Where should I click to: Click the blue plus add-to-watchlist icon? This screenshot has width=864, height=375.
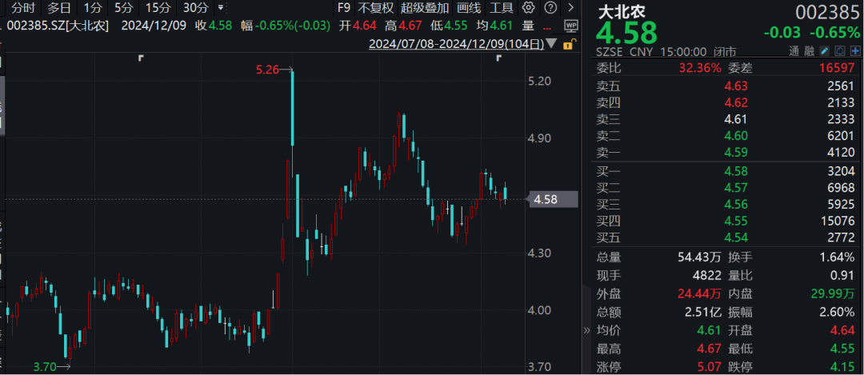(855, 51)
